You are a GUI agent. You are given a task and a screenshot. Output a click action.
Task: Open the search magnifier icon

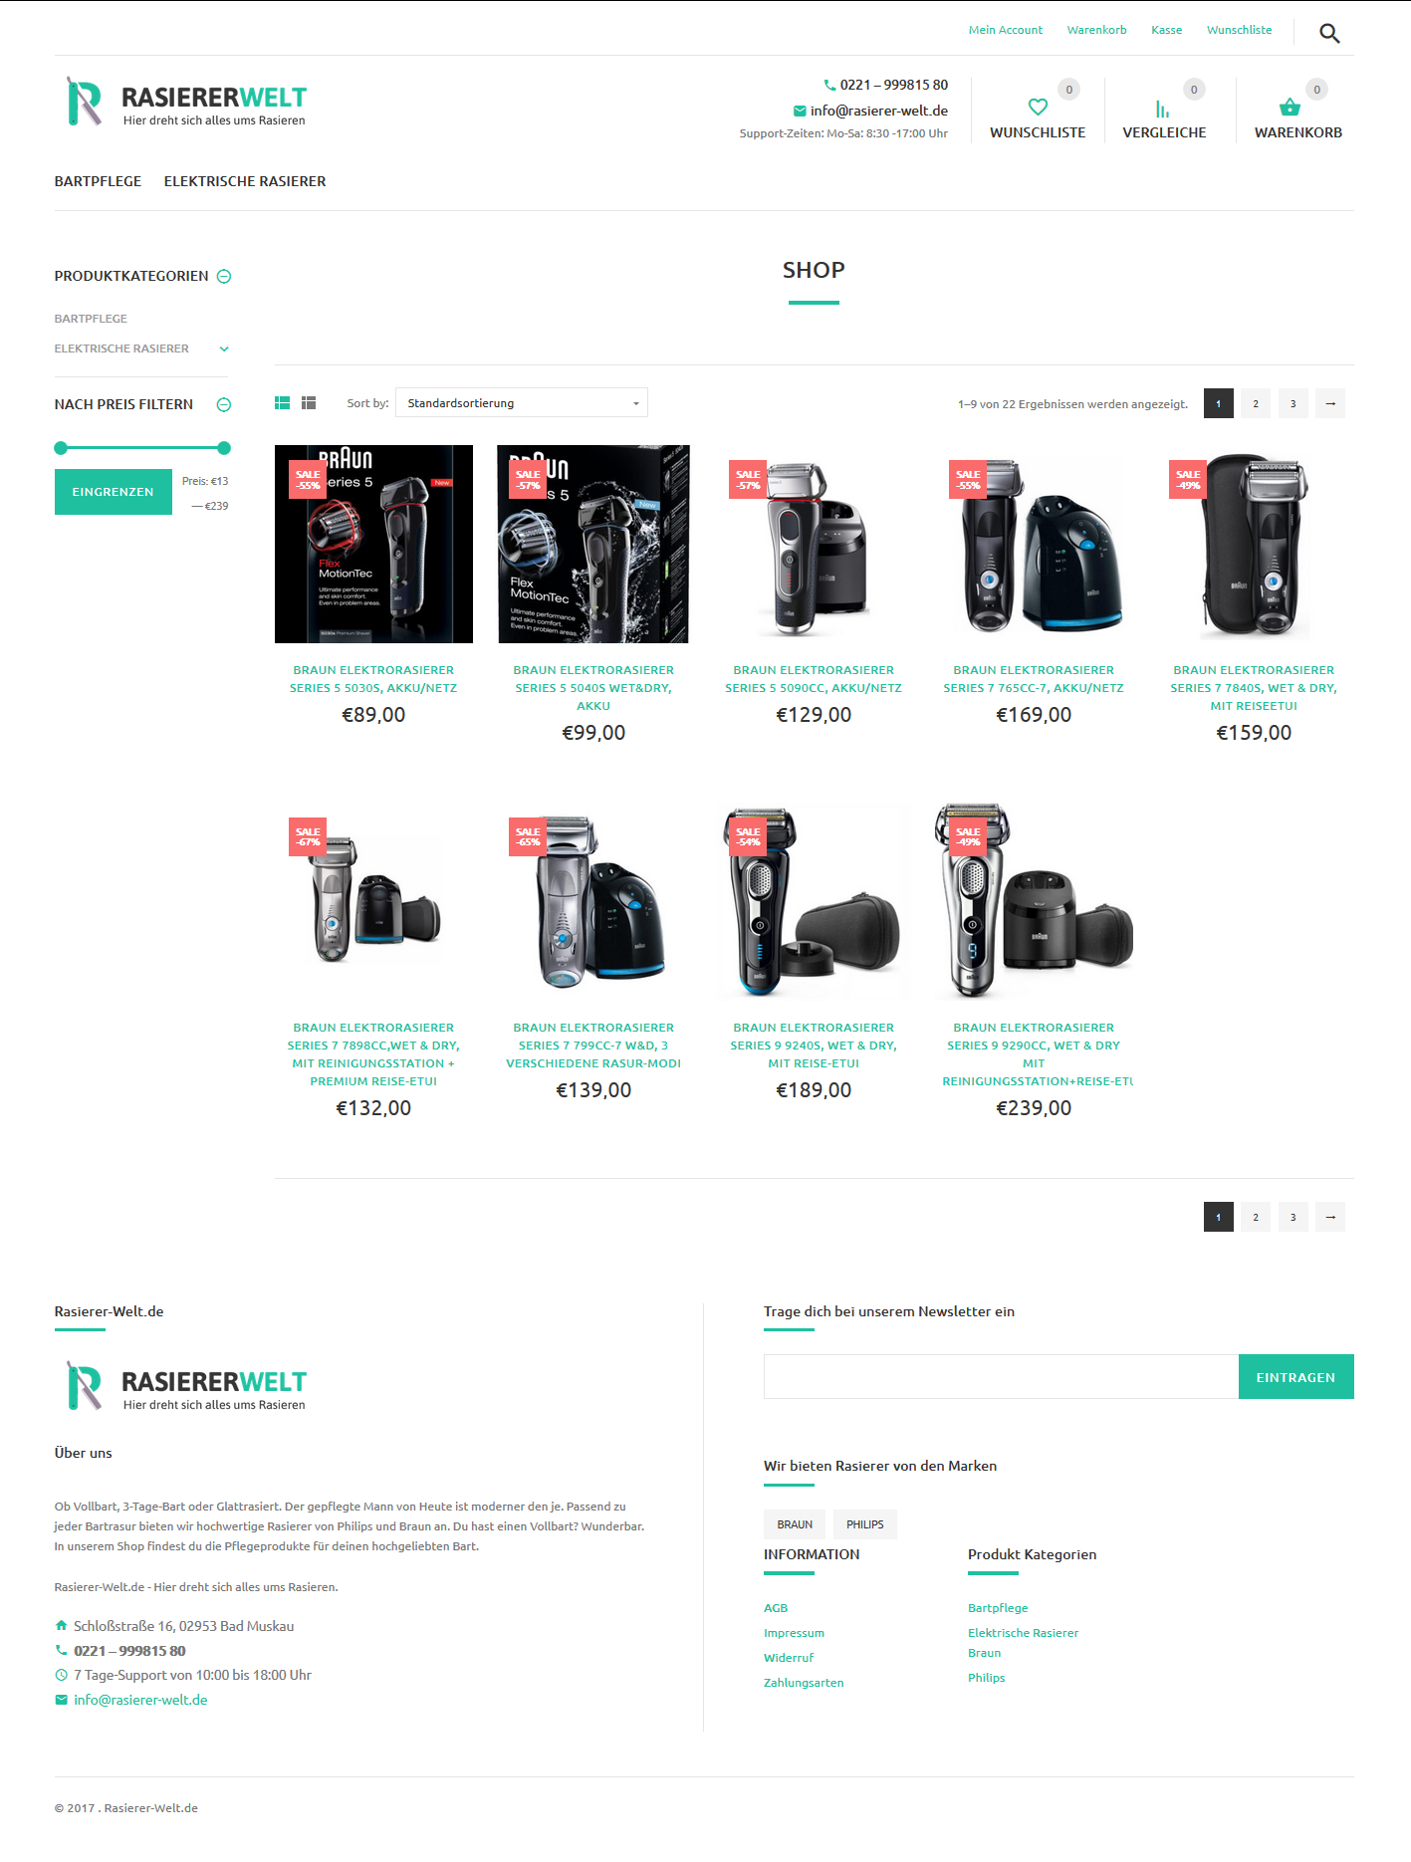1328,33
